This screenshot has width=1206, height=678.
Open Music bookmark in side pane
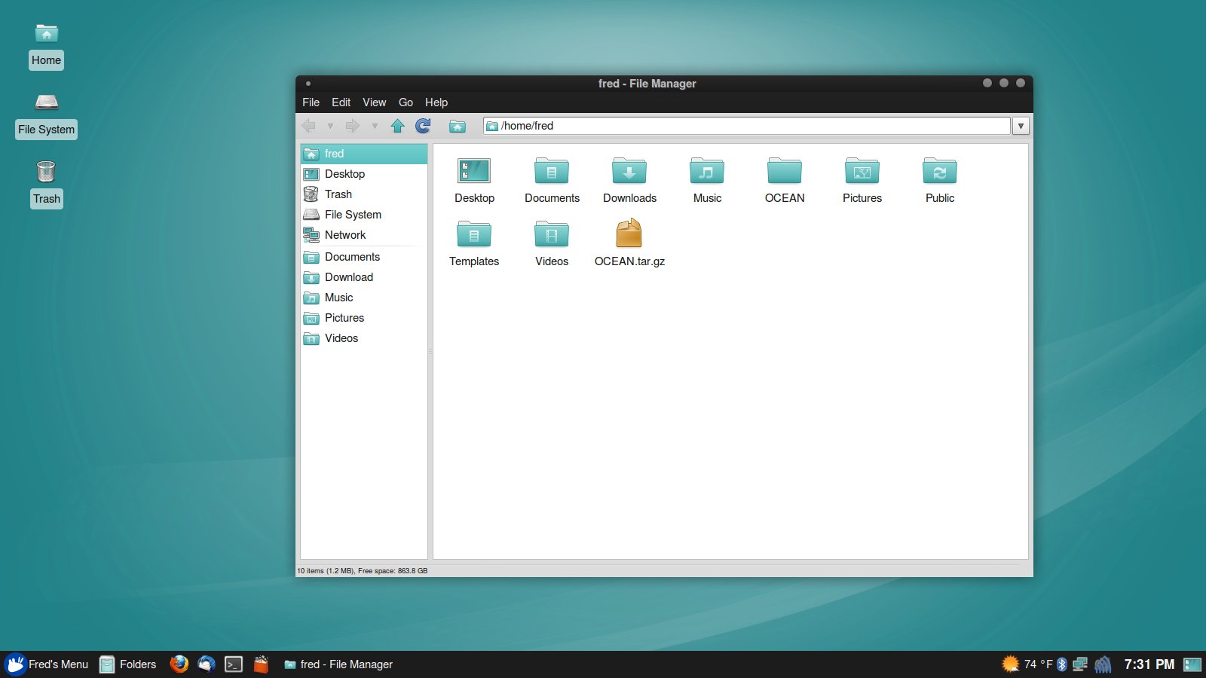[364, 298]
